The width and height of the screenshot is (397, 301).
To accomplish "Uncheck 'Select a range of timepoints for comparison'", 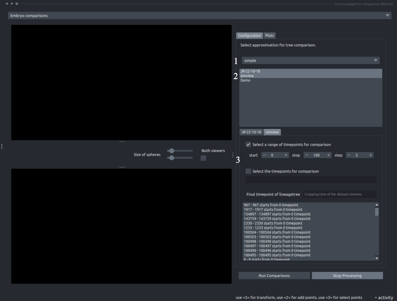I will [248, 144].
